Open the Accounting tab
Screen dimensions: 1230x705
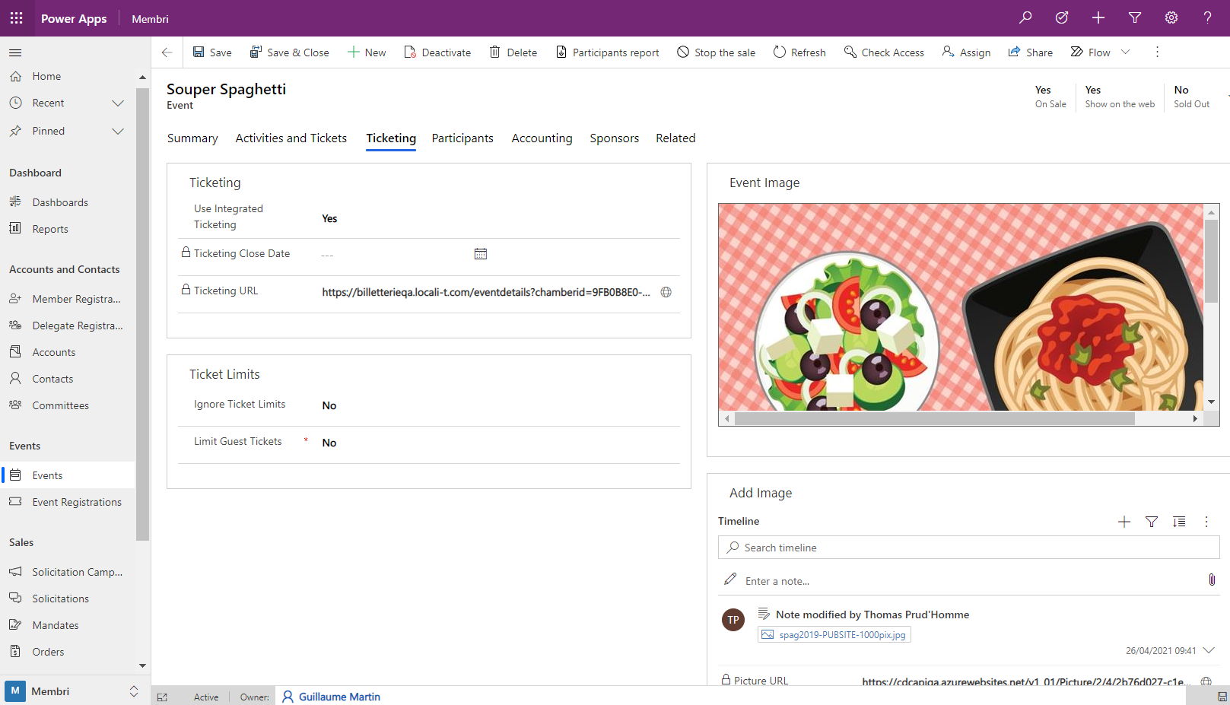tap(542, 138)
